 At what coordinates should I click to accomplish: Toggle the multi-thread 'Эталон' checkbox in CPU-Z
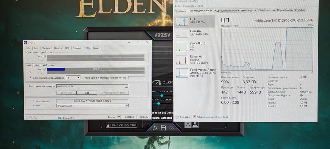[x=30, y=73]
